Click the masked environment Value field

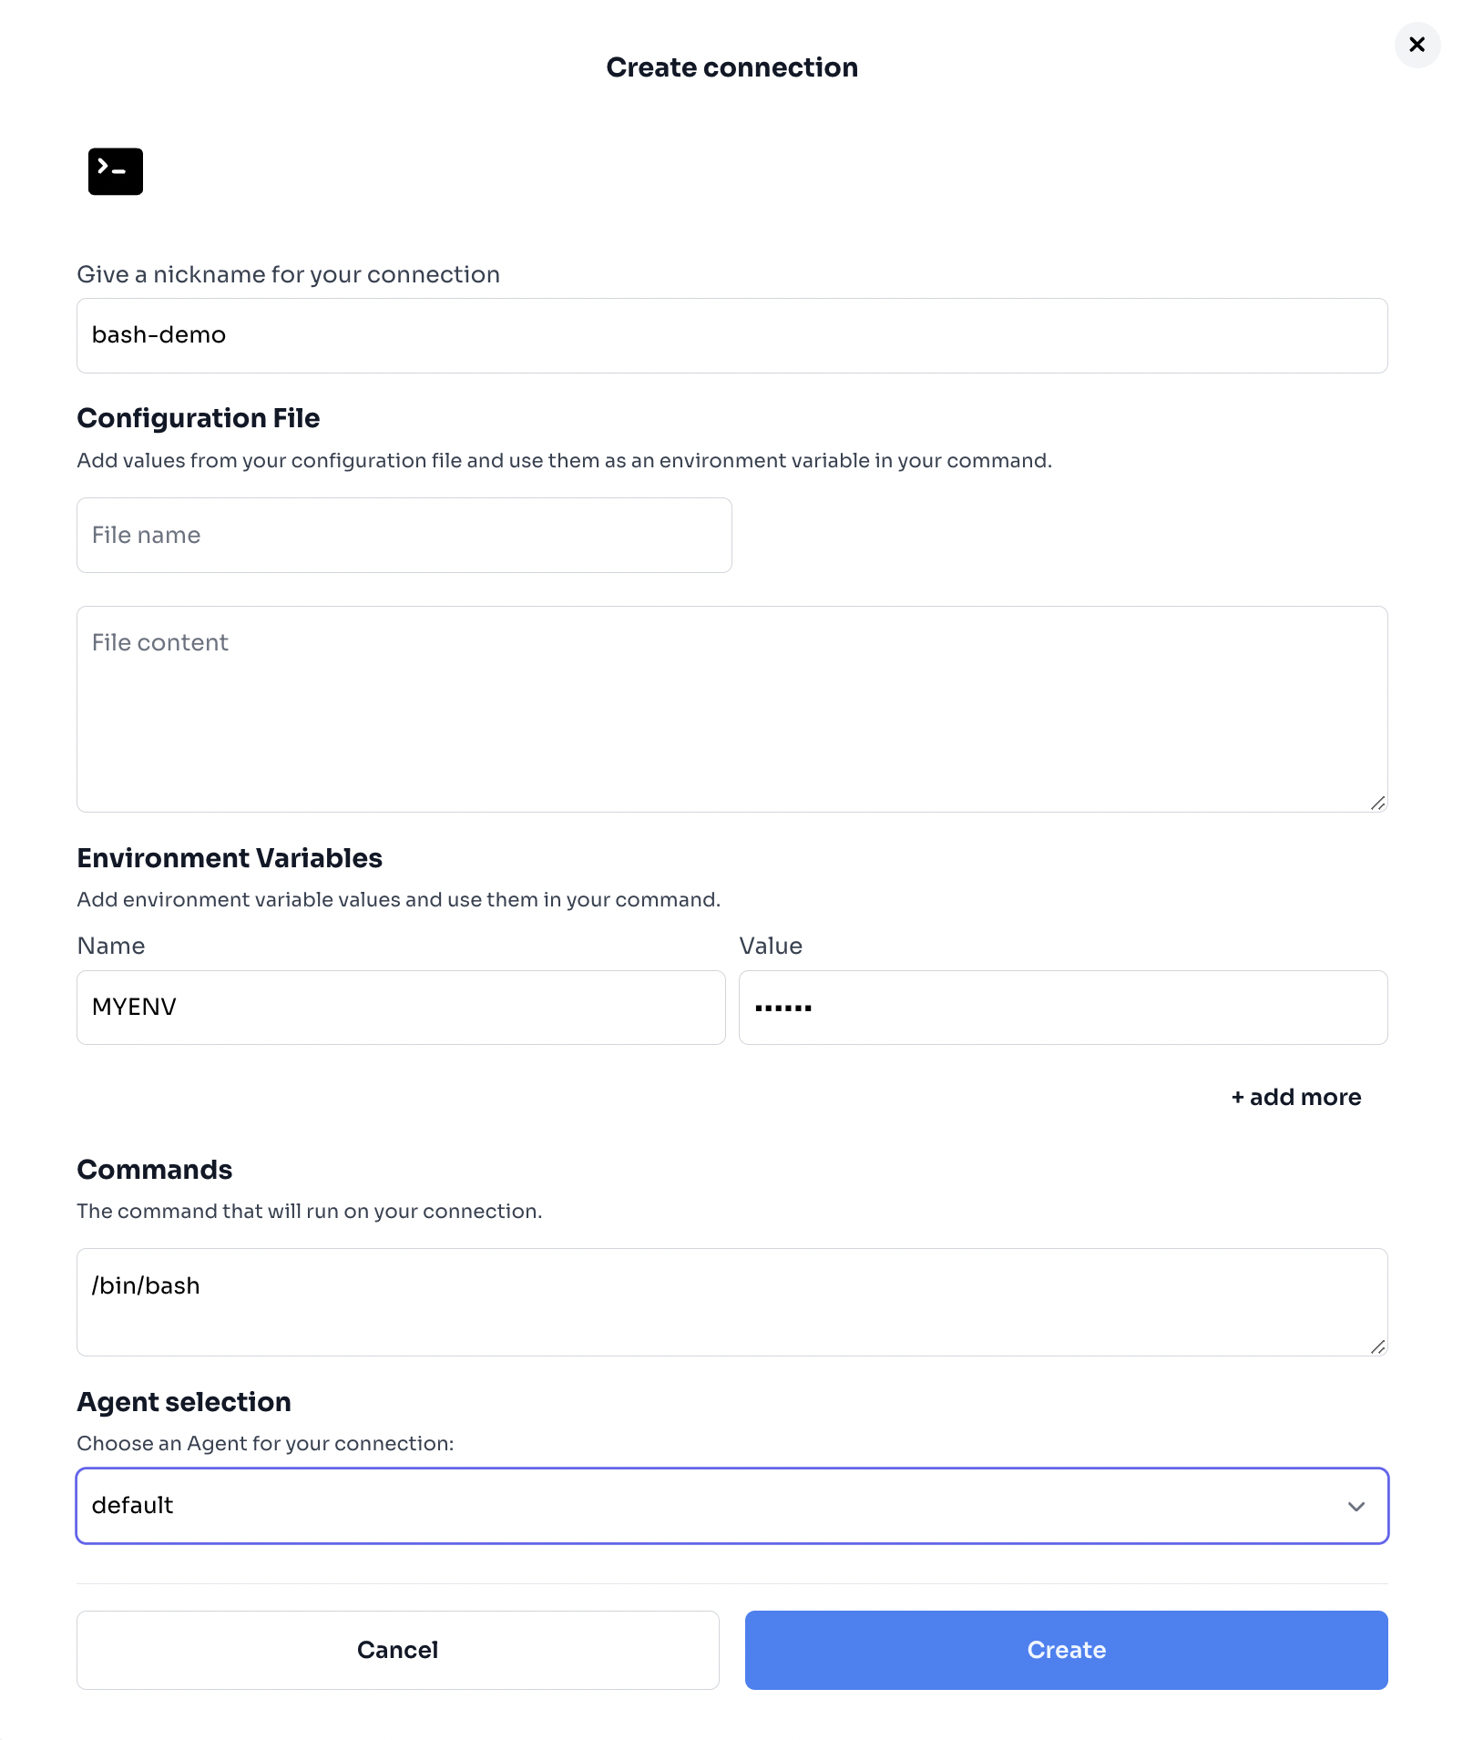[1062, 1007]
